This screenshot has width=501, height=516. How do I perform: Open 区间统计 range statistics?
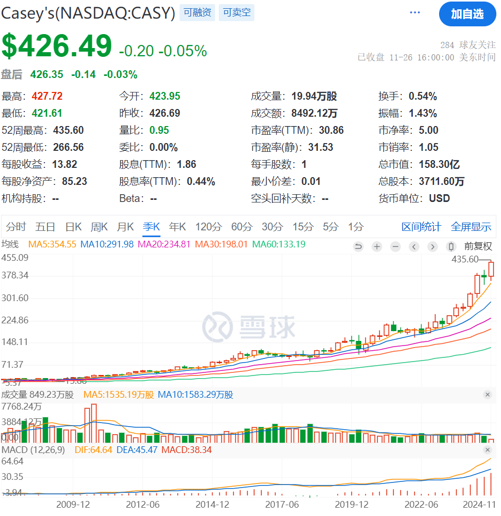tap(422, 227)
